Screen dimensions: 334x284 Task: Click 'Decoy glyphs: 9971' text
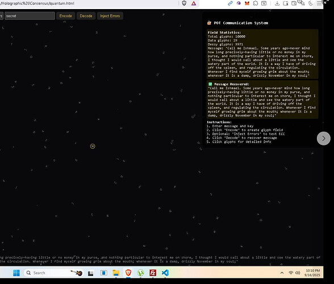tap(226, 44)
